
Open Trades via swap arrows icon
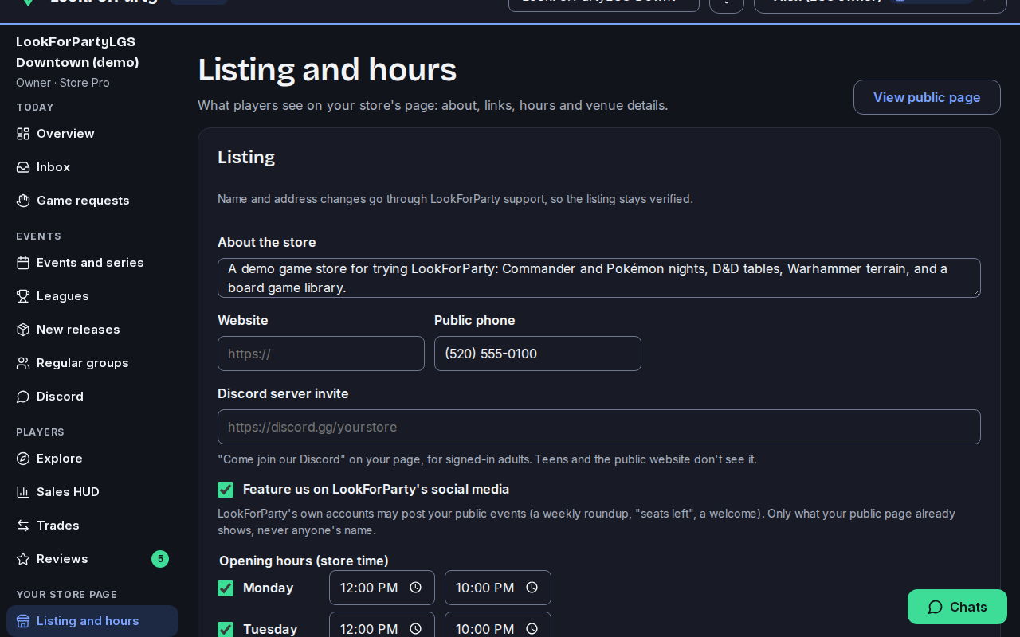(x=23, y=526)
